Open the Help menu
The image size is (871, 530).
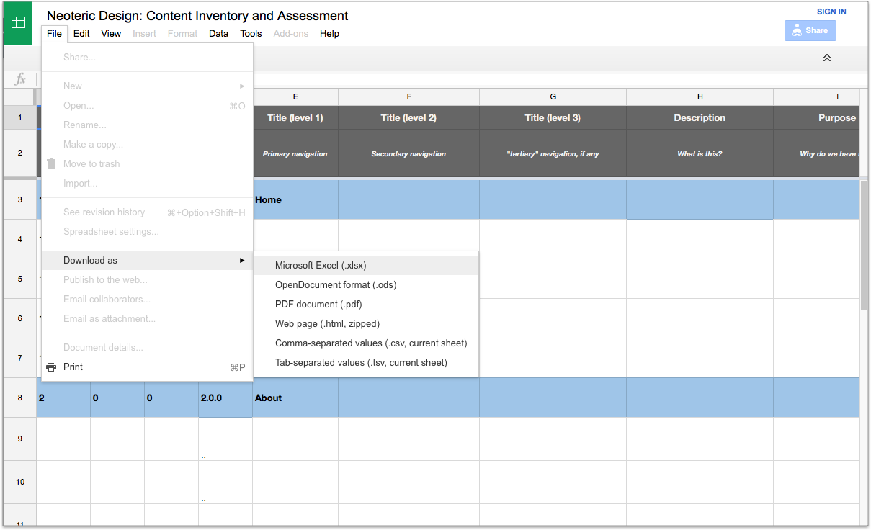click(x=329, y=34)
